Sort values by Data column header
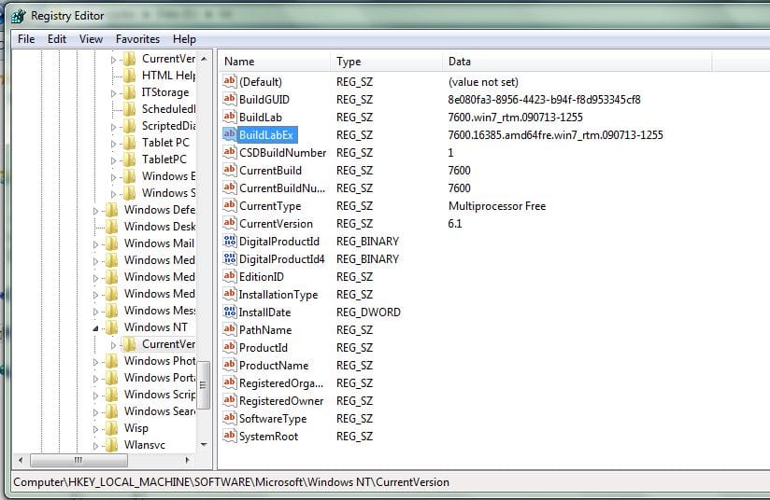Screen dimensions: 770x500 (x=577, y=62)
